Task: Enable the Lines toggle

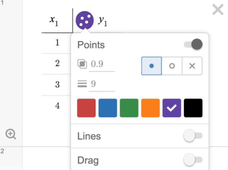Action: (x=193, y=136)
